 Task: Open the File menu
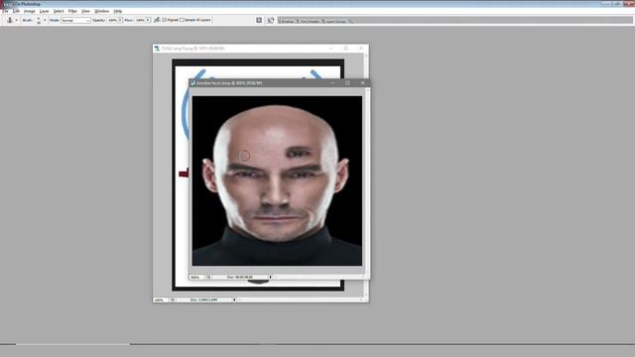click(5, 11)
